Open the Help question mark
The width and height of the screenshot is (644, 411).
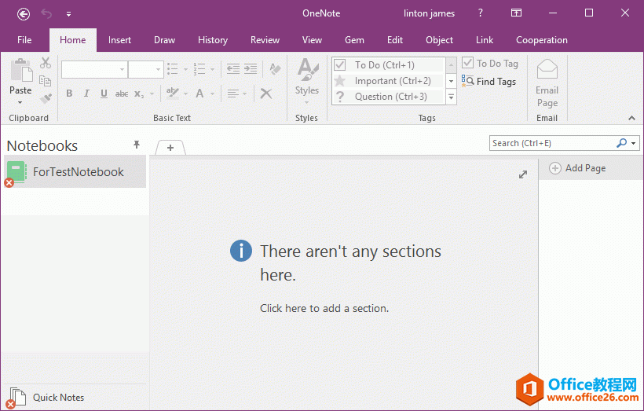[x=480, y=13]
